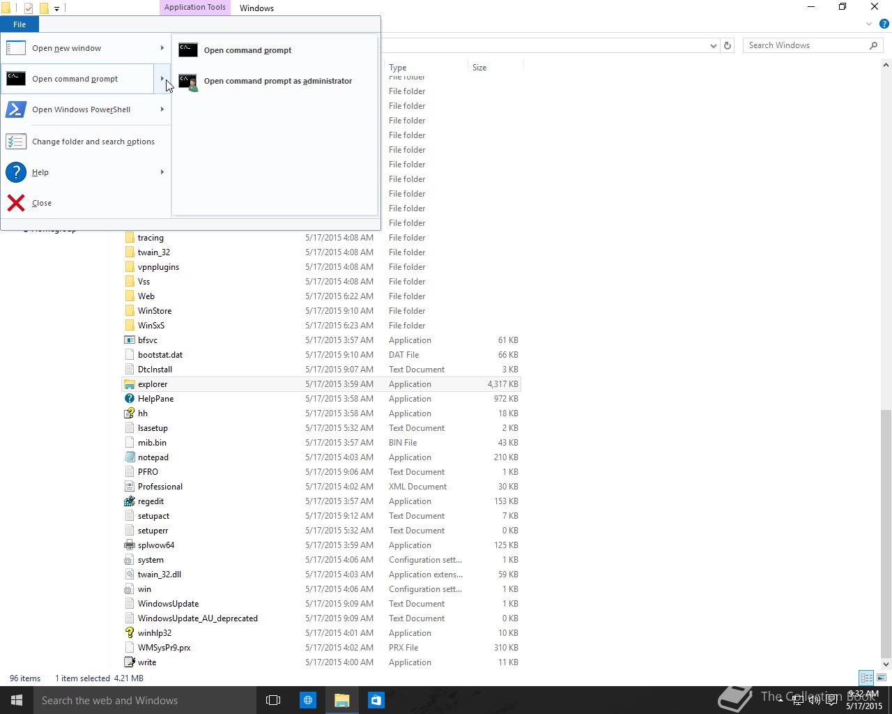This screenshot has width=892, height=714.
Task: Open the address bar history dropdown
Action: tap(713, 46)
